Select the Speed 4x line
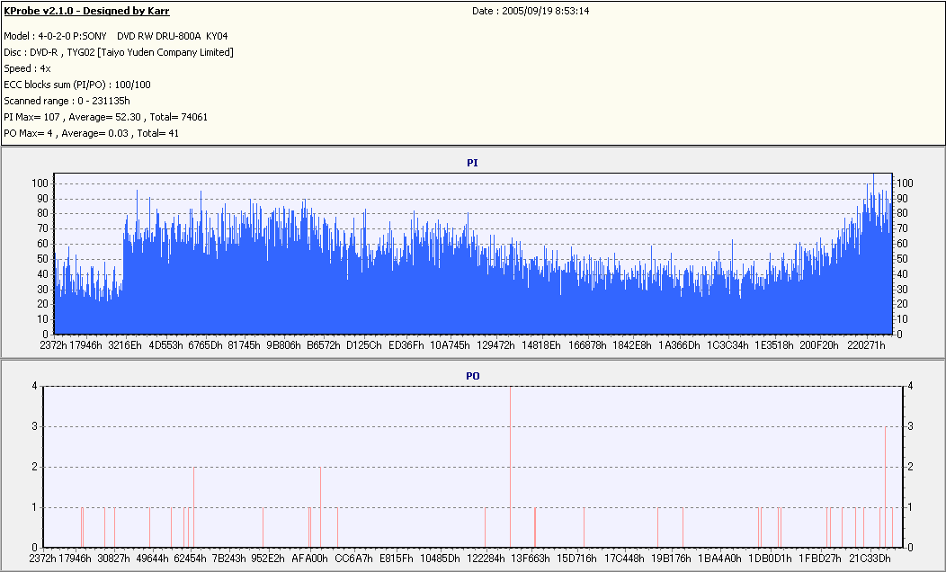This screenshot has height=572, width=946. (x=27, y=68)
